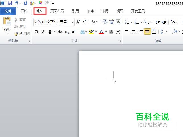
Task: Open highlight color dropdown arrow
Action: [96, 32]
